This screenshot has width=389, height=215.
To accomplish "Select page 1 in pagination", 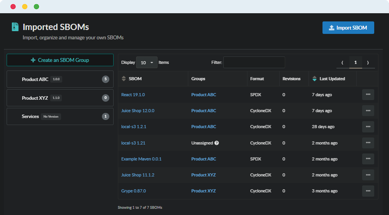I will coord(356,63).
